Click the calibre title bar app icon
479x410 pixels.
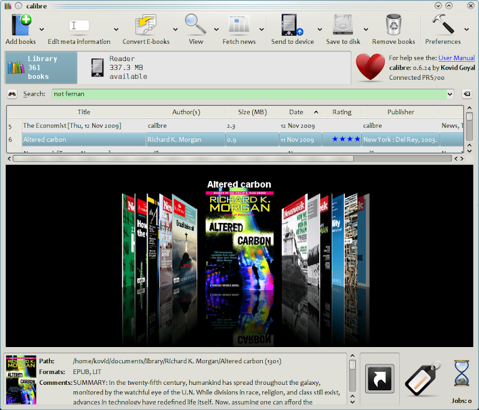tap(8, 6)
